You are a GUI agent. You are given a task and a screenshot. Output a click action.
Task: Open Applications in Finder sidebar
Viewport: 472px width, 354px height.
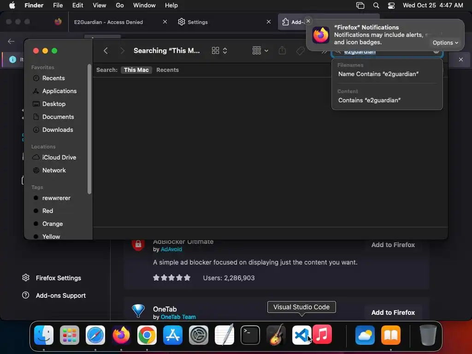point(59,91)
